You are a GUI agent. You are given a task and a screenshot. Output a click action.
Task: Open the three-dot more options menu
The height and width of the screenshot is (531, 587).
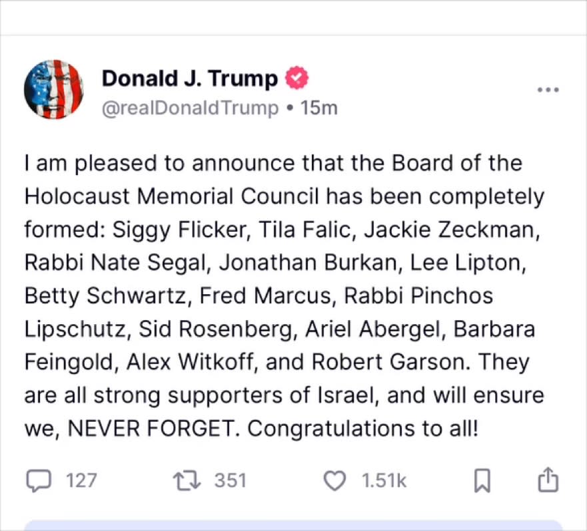[548, 90]
